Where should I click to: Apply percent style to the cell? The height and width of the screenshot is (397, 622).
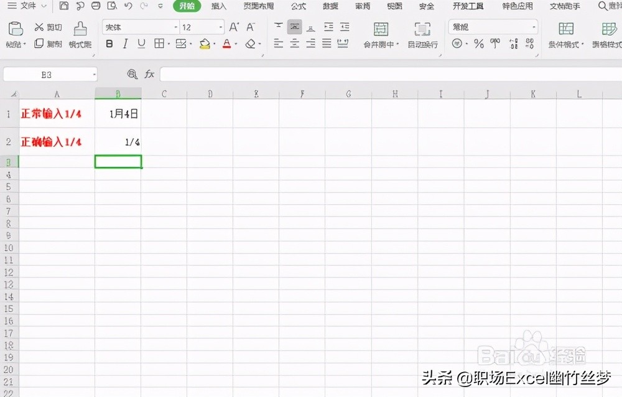479,44
